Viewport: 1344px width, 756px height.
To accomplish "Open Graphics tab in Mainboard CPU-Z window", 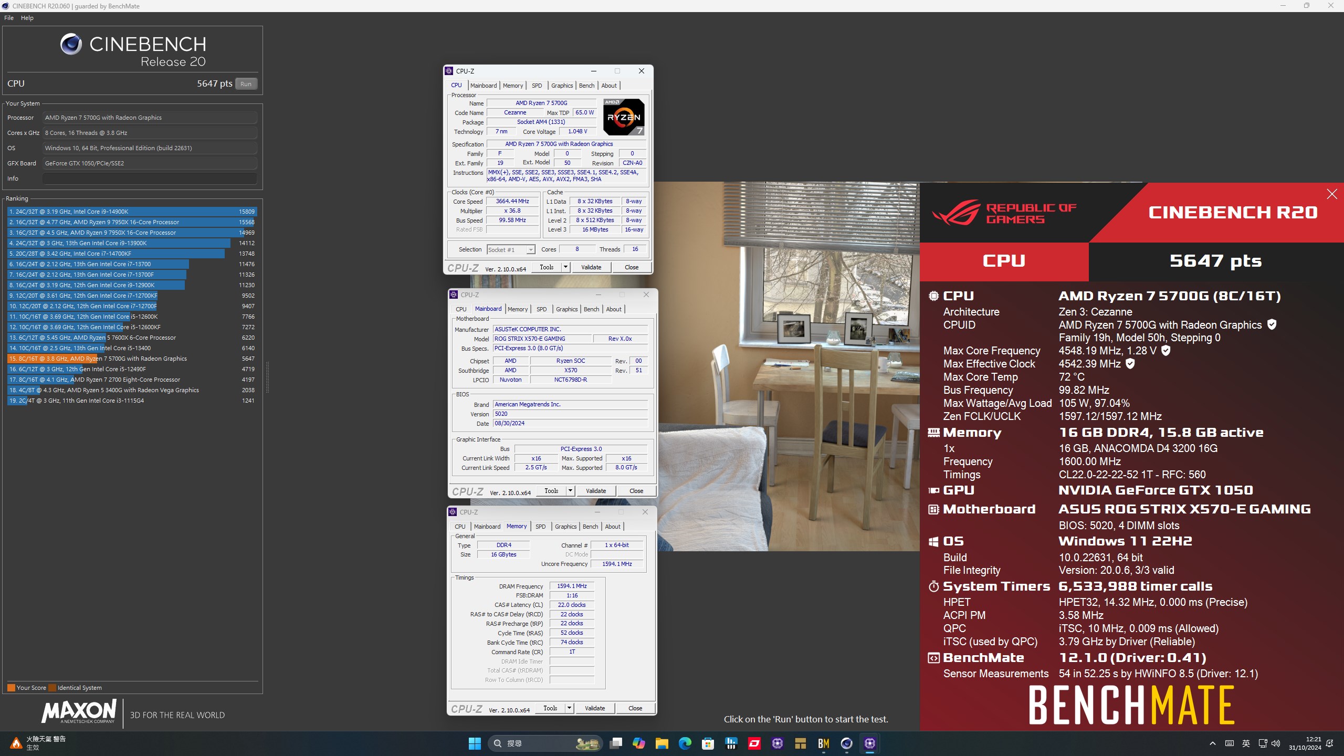I will coord(567,309).
